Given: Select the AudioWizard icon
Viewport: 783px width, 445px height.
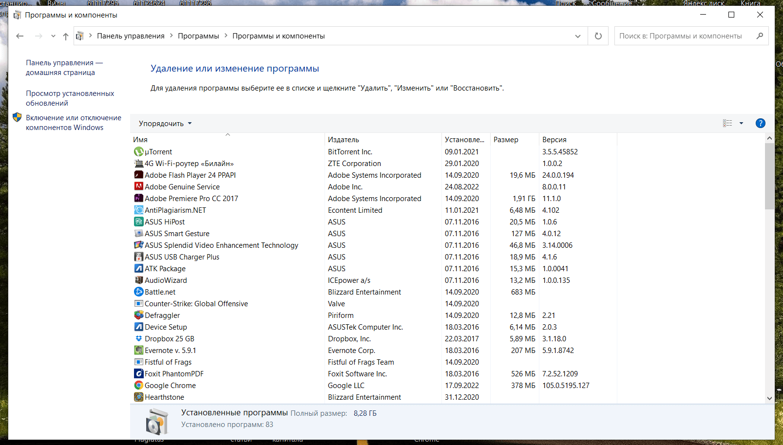Looking at the screenshot, I should pyautogui.click(x=139, y=280).
